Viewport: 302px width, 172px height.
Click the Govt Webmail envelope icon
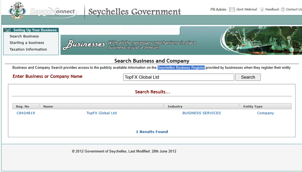232,9
